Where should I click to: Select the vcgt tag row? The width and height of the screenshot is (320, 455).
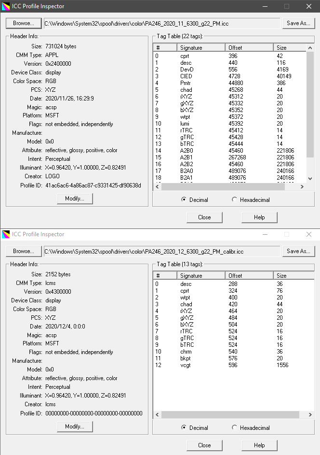[x=186, y=365]
